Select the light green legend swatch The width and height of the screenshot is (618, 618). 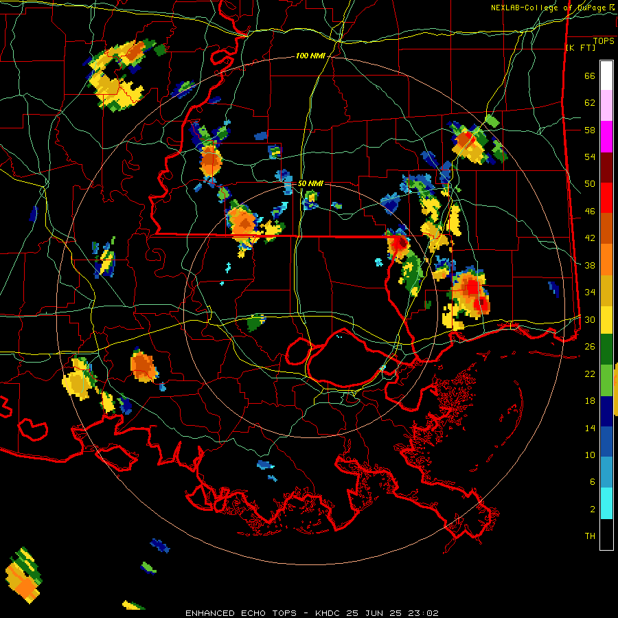tap(606, 380)
